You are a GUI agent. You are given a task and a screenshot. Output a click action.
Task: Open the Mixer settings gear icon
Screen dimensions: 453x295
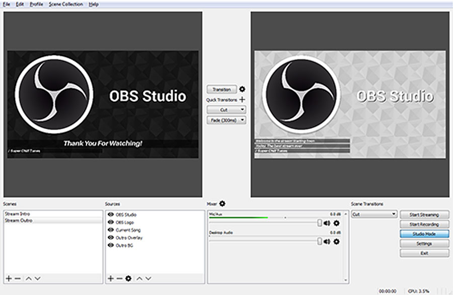(222, 204)
